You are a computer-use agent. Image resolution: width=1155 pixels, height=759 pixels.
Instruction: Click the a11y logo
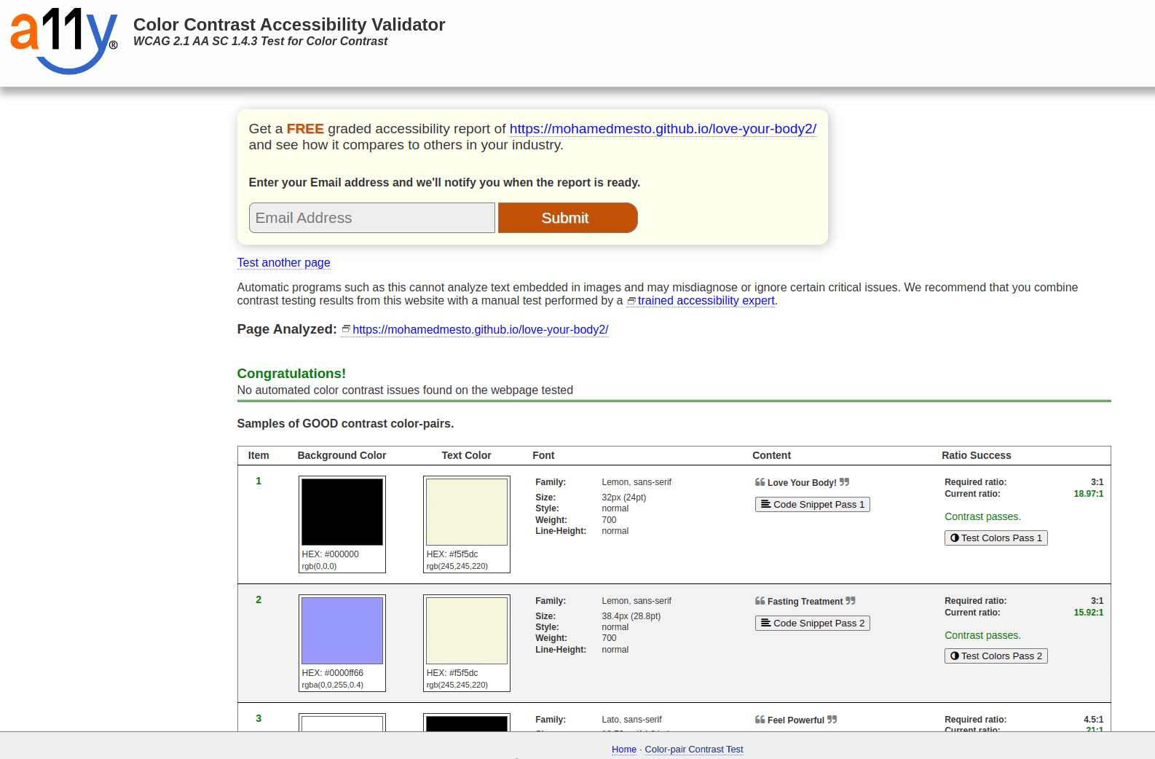[64, 42]
